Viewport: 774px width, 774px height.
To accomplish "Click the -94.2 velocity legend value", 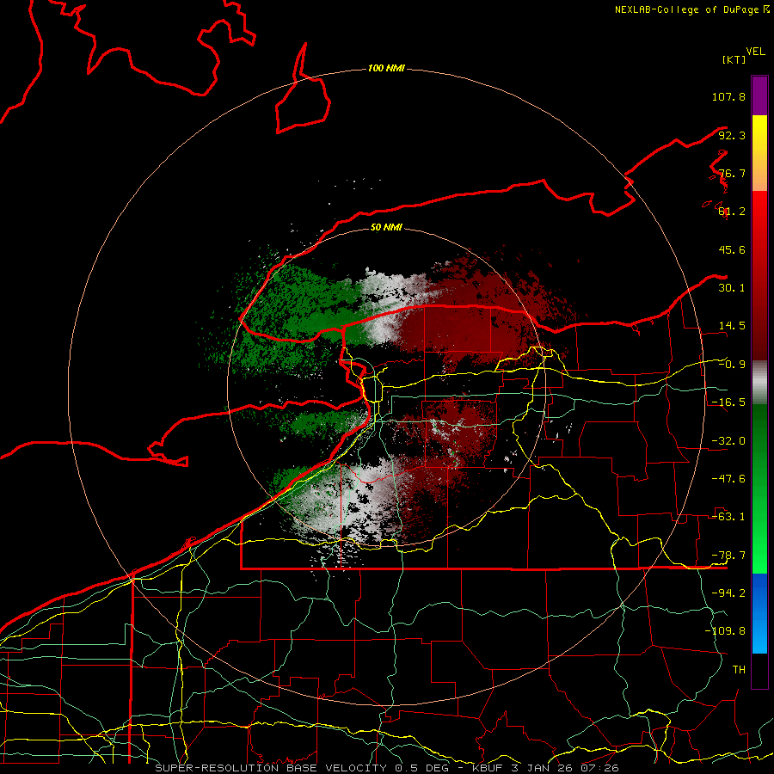I will pyautogui.click(x=728, y=593).
